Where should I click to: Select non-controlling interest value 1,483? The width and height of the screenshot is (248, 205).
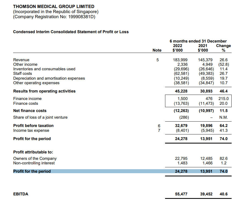(x=182, y=163)
